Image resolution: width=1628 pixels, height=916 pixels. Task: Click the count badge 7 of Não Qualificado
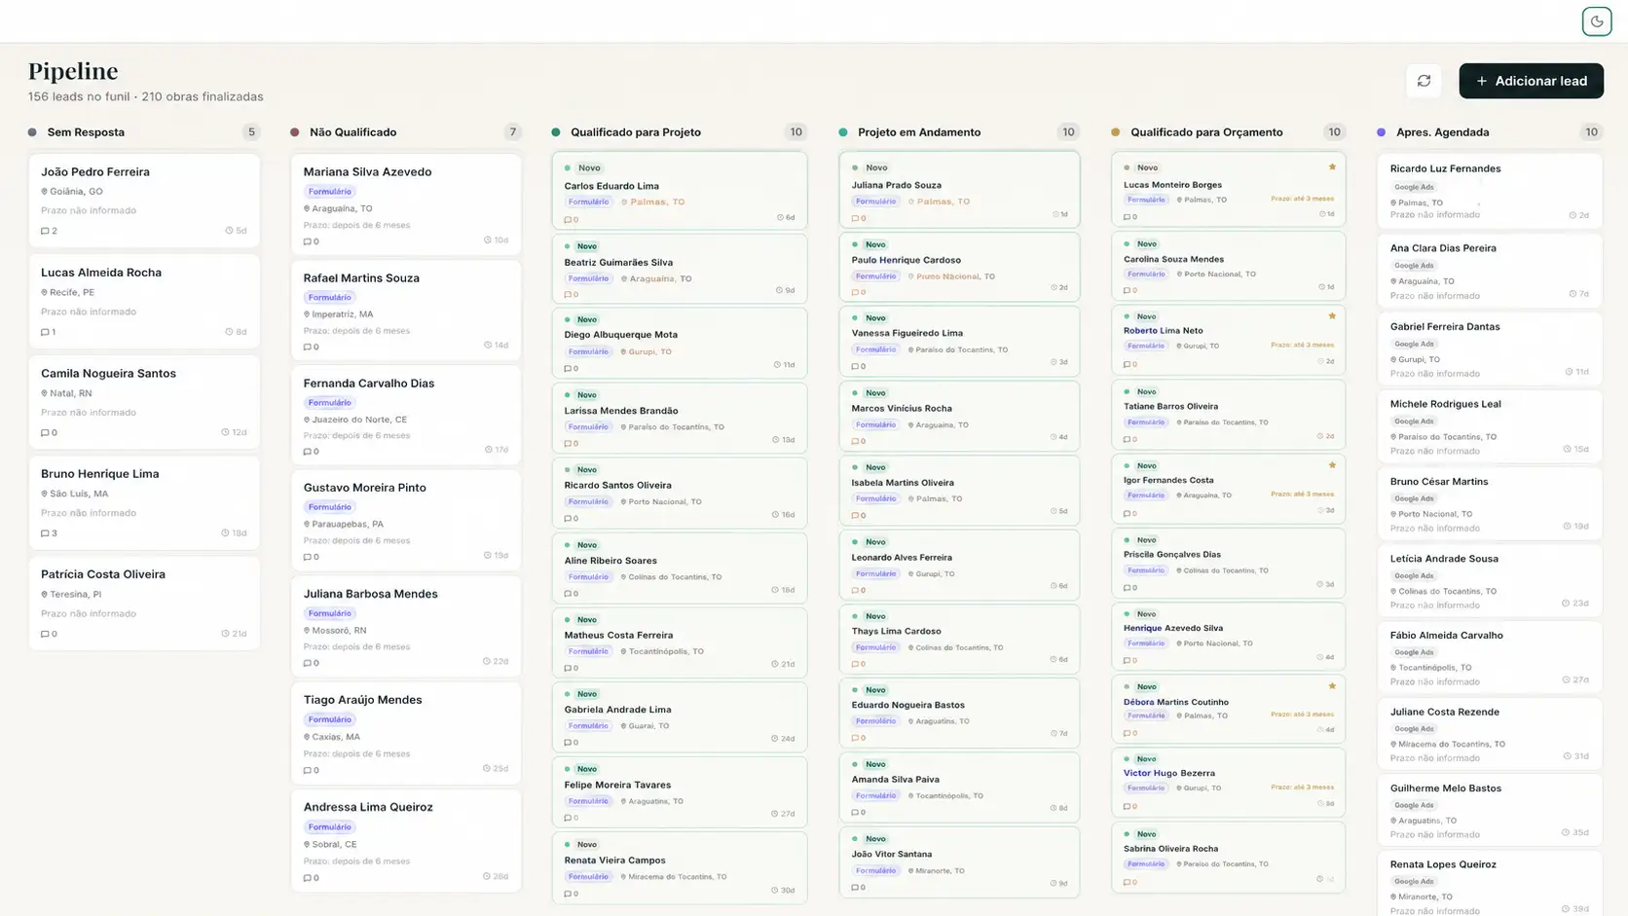pyautogui.click(x=512, y=132)
